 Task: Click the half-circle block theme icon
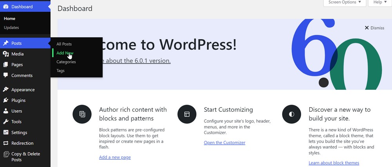292,114
